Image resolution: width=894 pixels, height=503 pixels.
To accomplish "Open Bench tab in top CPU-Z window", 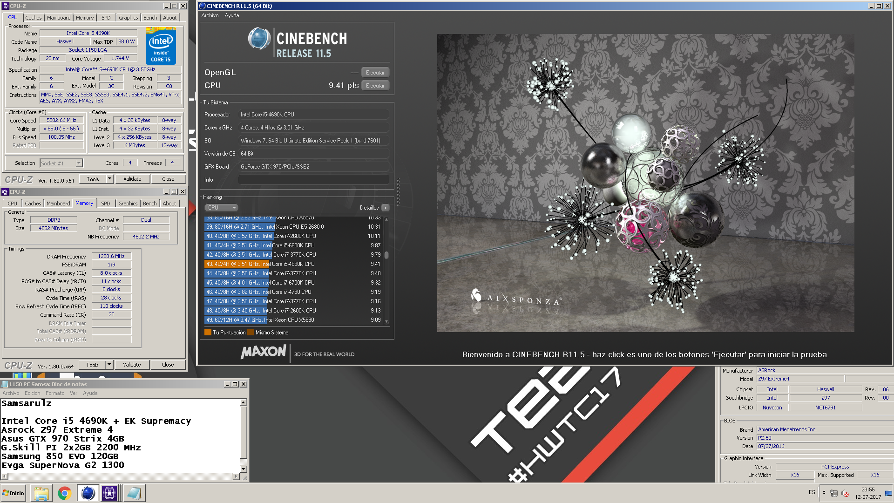I will pyautogui.click(x=150, y=18).
